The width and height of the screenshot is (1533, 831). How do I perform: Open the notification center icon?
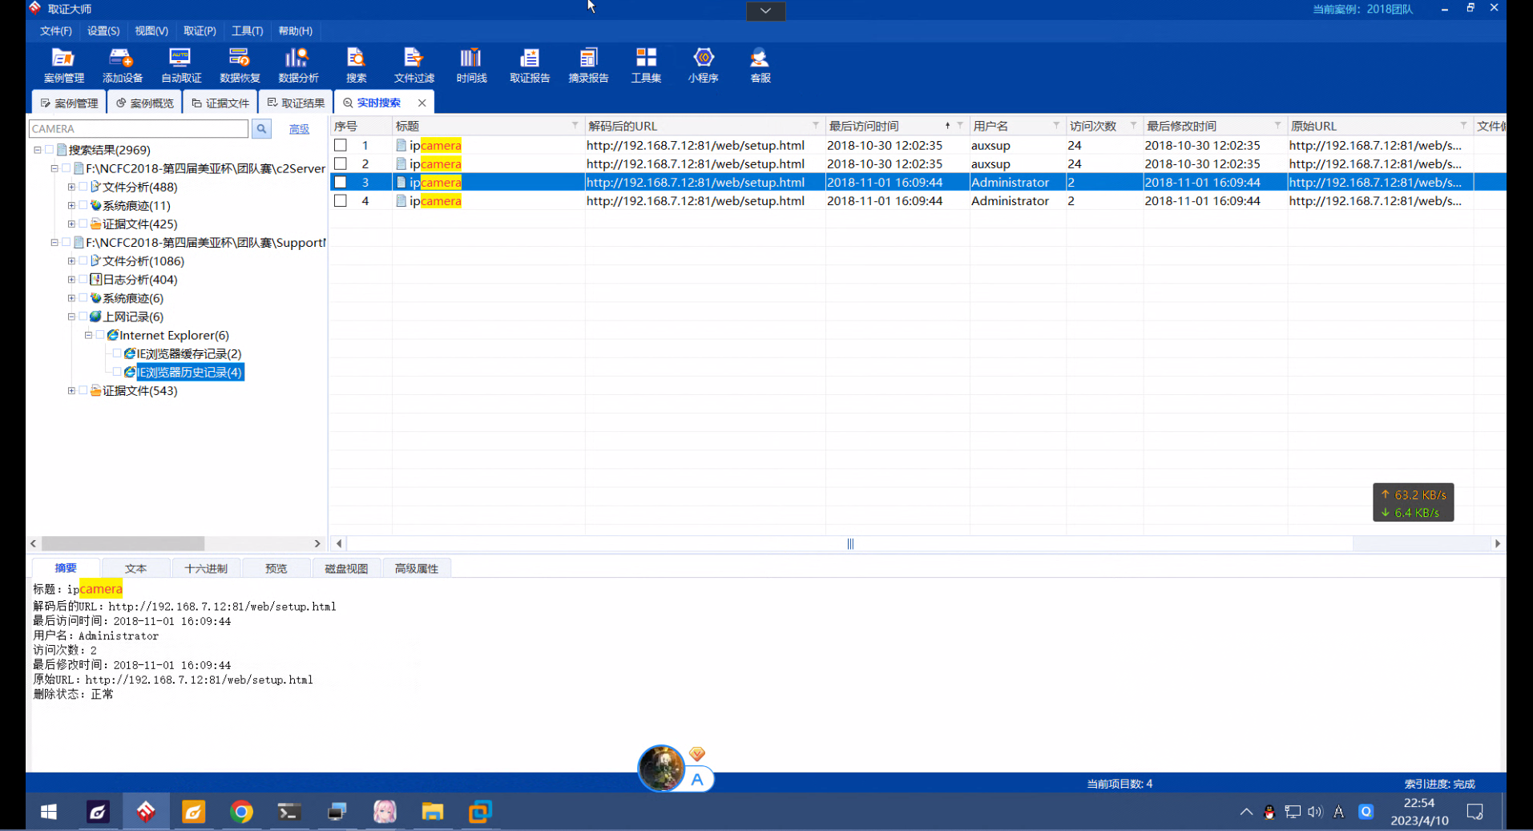1475,812
